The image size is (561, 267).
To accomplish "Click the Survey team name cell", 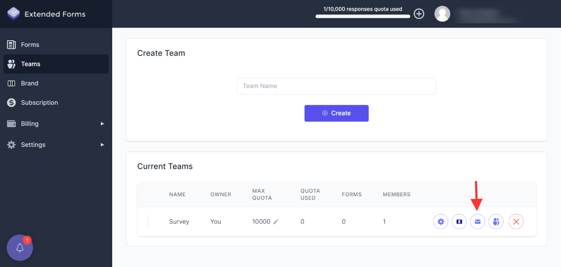I will click(179, 222).
